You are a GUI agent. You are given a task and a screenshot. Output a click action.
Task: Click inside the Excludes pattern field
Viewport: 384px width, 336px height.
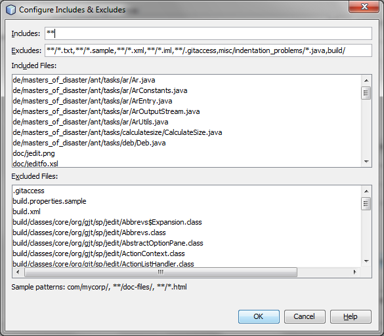tap(208, 50)
